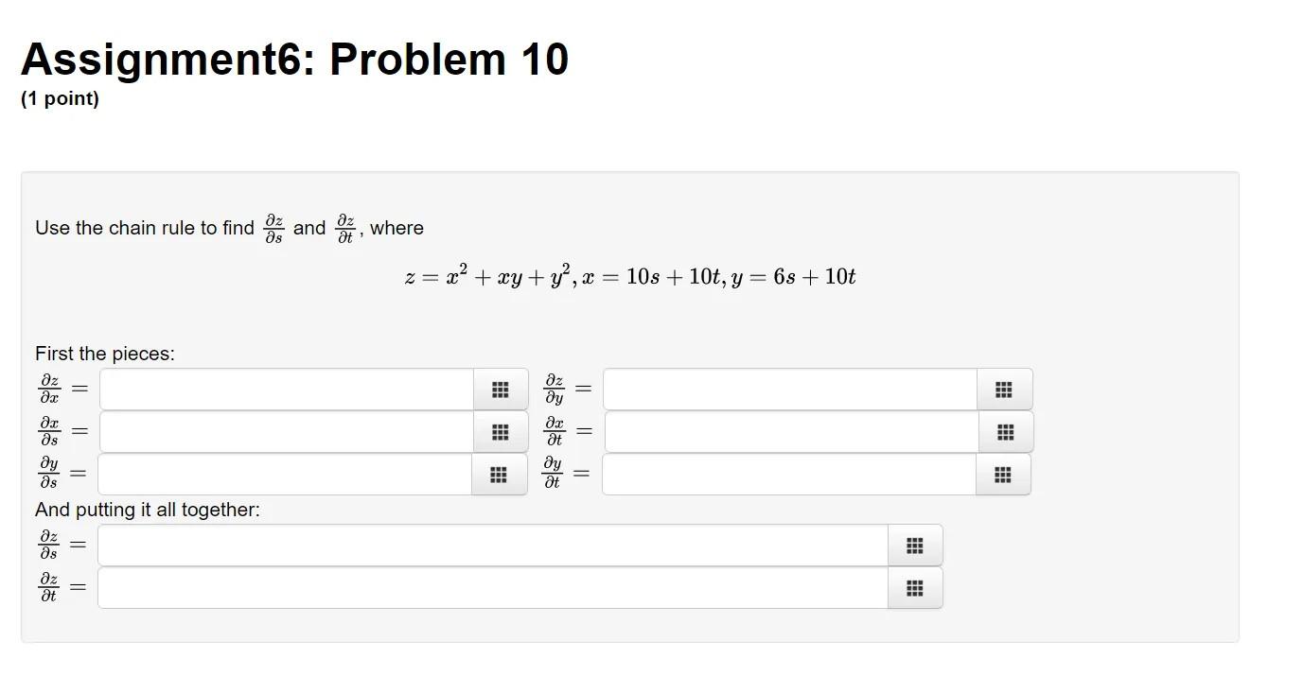1304x676 pixels.
Task: Open the equation editor for ∂z/∂x
Action: click(500, 389)
